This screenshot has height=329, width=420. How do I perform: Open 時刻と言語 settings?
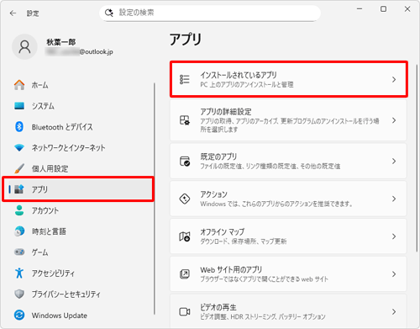(80, 231)
